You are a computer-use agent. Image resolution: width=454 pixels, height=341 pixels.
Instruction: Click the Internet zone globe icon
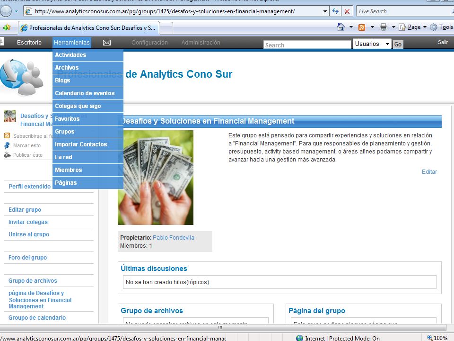pyautogui.click(x=299, y=338)
